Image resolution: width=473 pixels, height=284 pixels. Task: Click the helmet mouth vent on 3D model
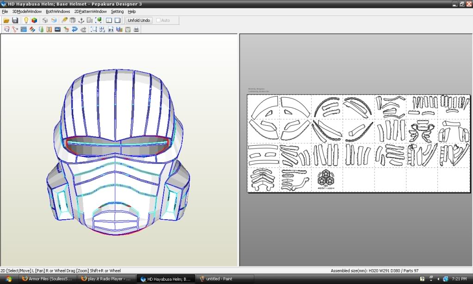116,220
